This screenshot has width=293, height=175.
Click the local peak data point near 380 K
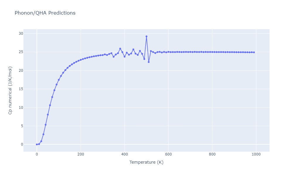click(120, 49)
